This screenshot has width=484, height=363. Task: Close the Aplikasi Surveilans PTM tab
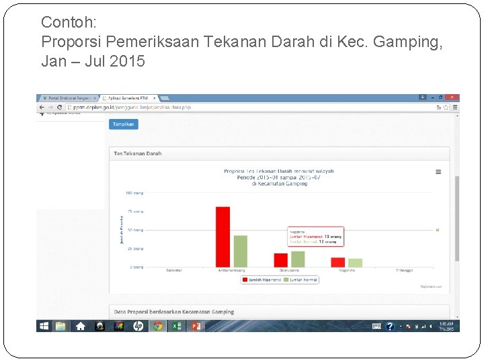[x=154, y=98]
